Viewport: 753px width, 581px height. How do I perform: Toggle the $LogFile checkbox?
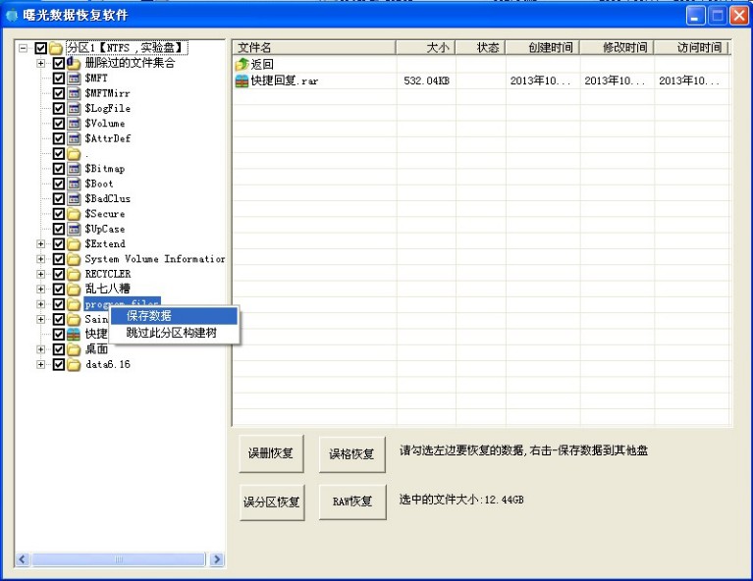click(59, 109)
